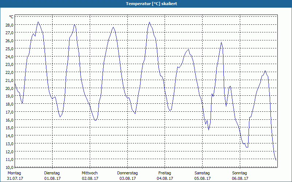292x182 pixels.
Task: Select the 24,0 y-axis label
Action: [9, 56]
